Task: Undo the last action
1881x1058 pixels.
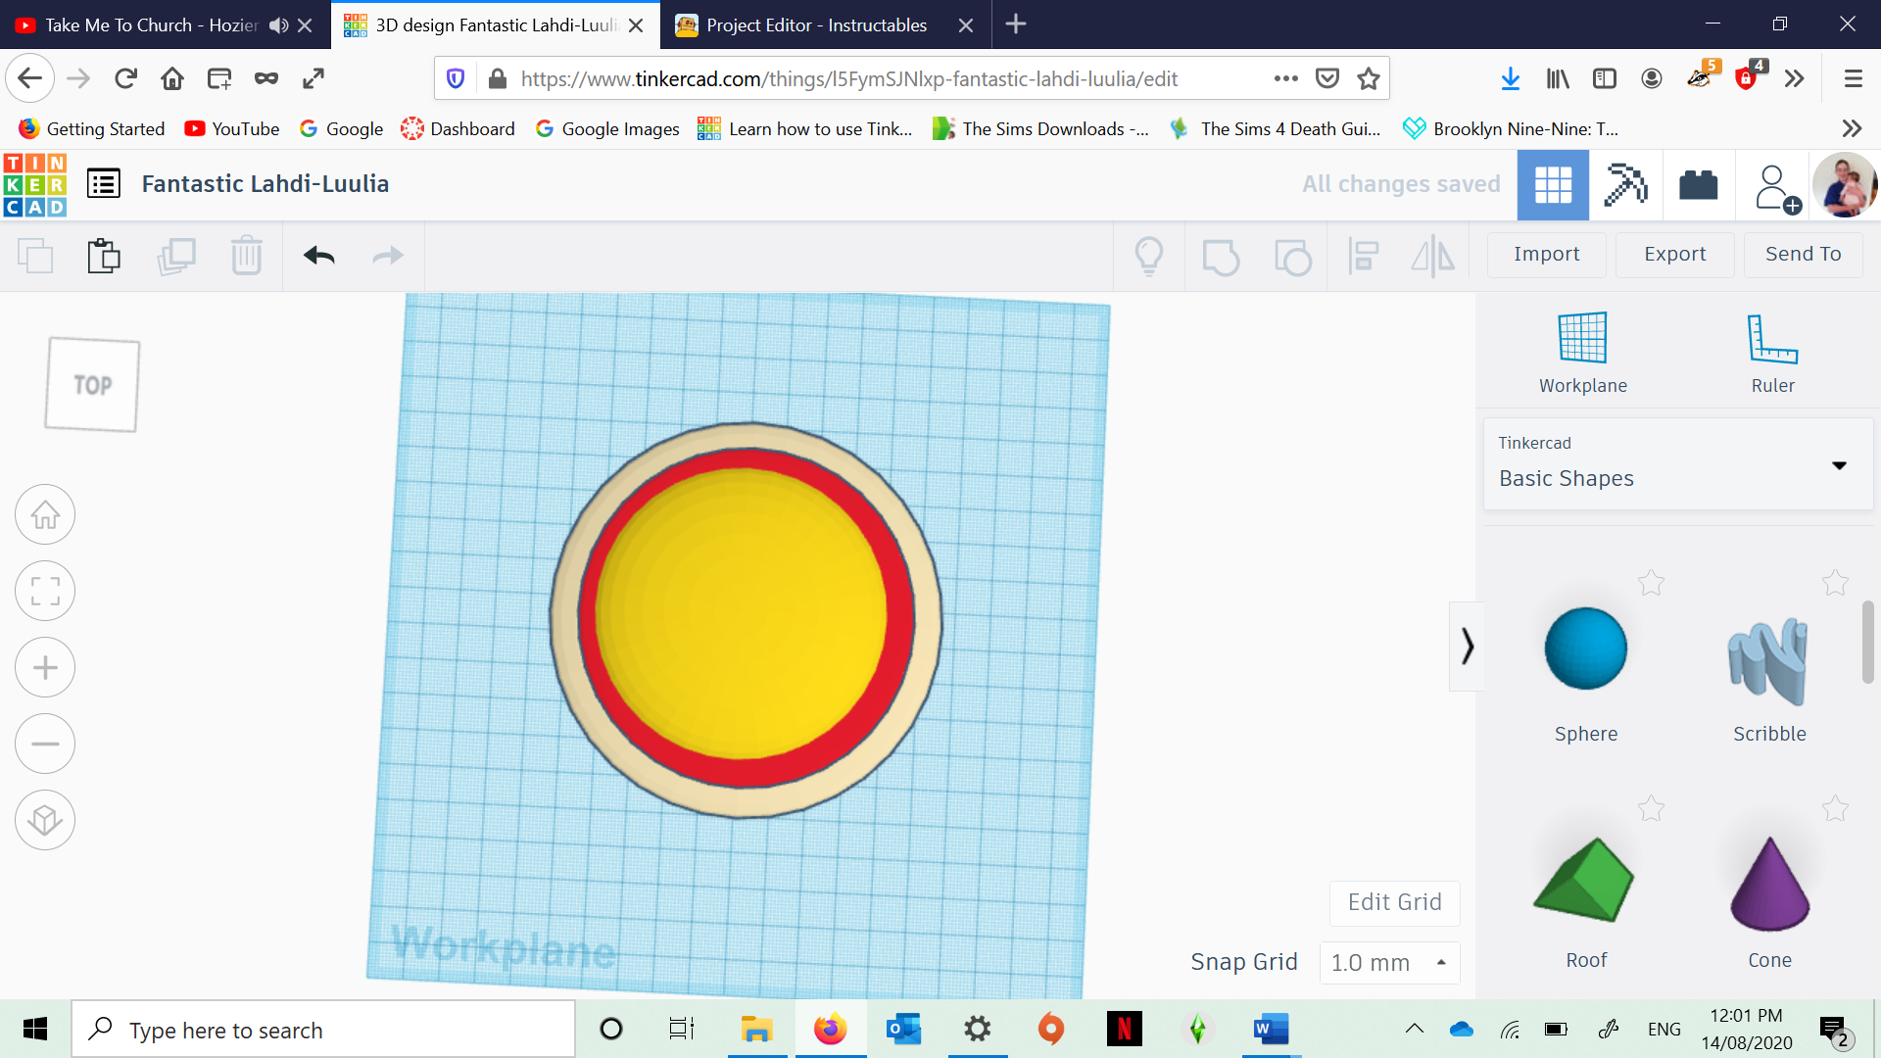Action: click(319, 256)
